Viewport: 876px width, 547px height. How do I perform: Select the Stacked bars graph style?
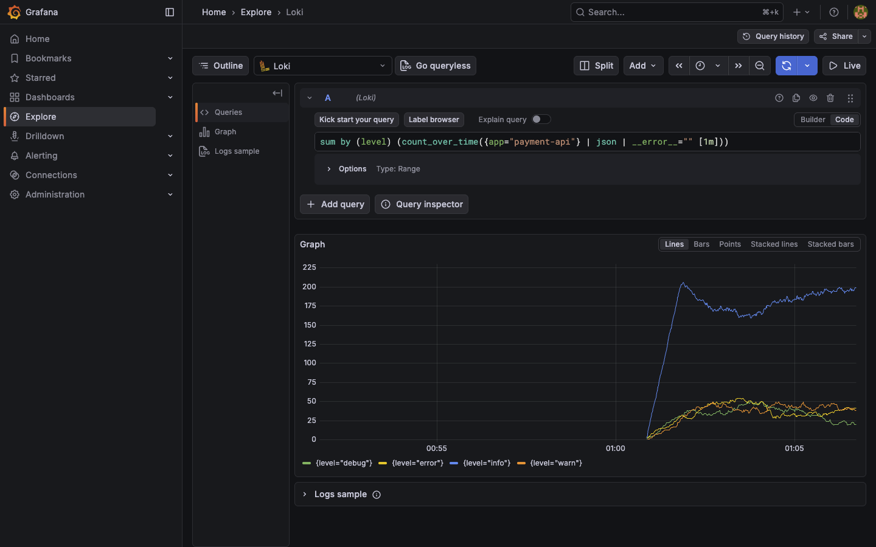click(x=830, y=244)
